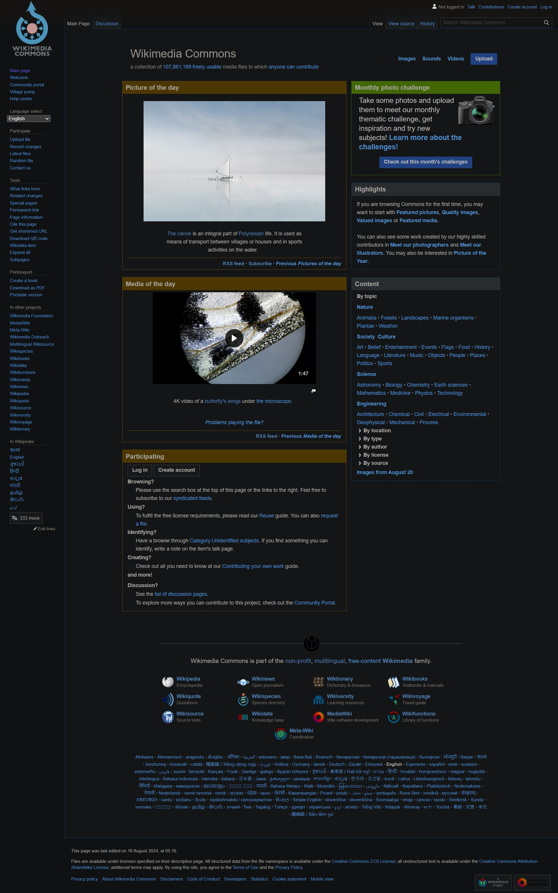Select the View tab
This screenshot has height=893, width=558.
(x=378, y=24)
